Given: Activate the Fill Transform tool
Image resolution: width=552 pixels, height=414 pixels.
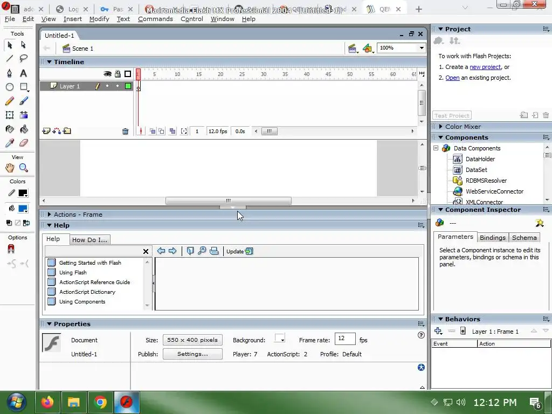Looking at the screenshot, I should point(24,115).
